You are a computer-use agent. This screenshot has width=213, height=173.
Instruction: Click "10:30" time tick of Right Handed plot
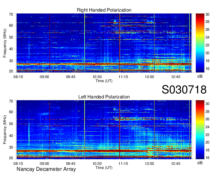[x=97, y=77]
